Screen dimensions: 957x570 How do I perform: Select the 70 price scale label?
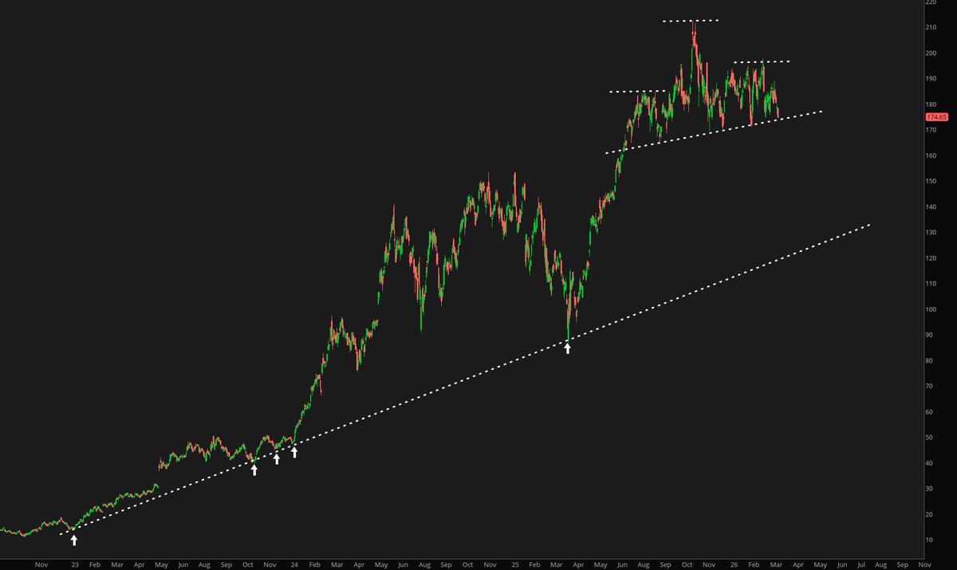click(x=928, y=386)
